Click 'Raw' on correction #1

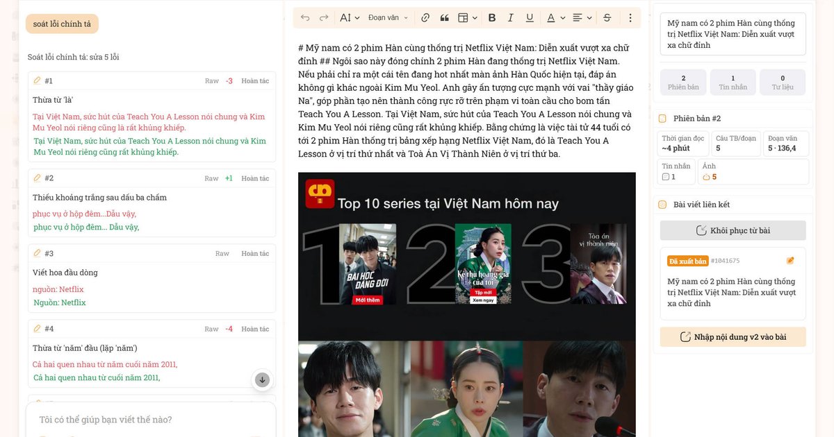(212, 81)
